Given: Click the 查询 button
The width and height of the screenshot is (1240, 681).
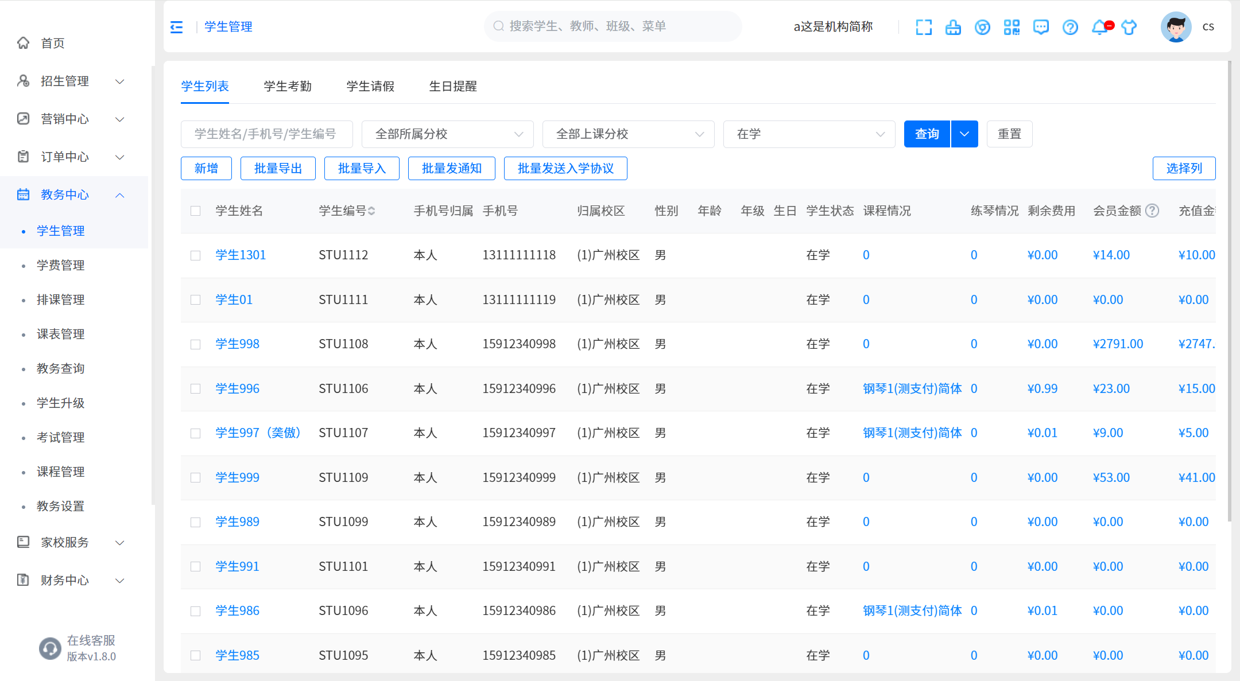Looking at the screenshot, I should pos(927,134).
